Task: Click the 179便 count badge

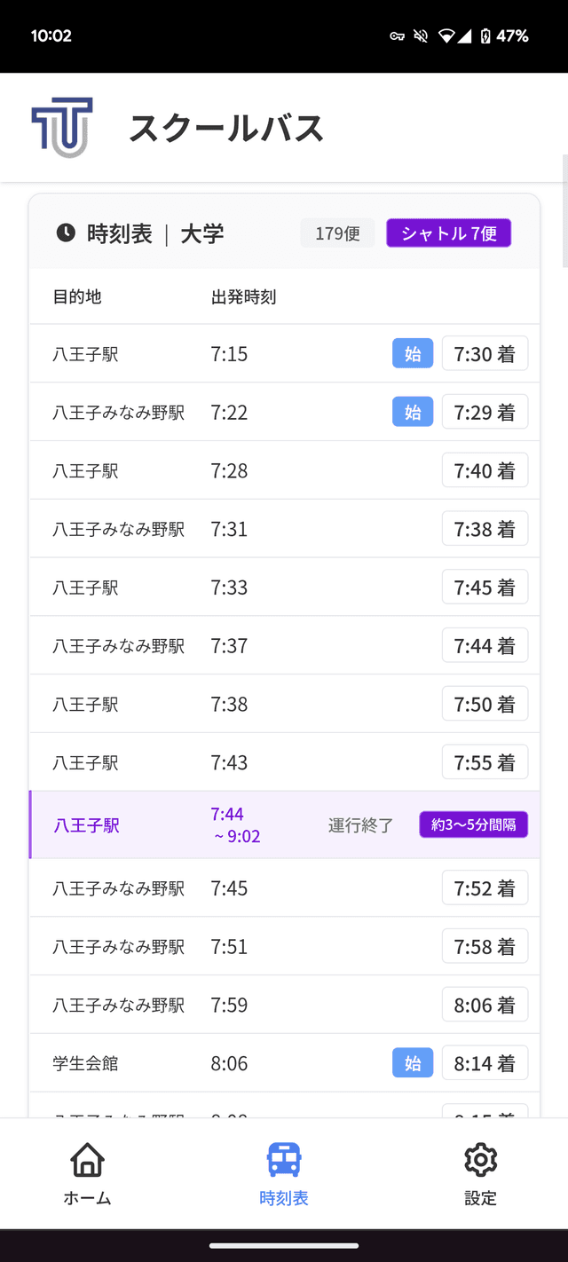Action: point(337,233)
